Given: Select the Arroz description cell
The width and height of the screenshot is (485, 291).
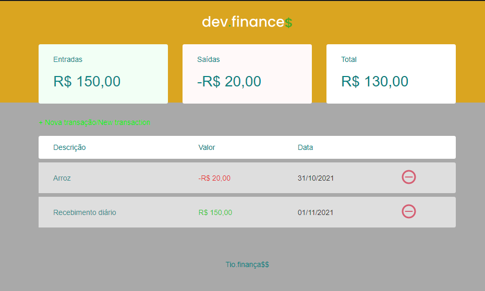Looking at the screenshot, I should [62, 178].
